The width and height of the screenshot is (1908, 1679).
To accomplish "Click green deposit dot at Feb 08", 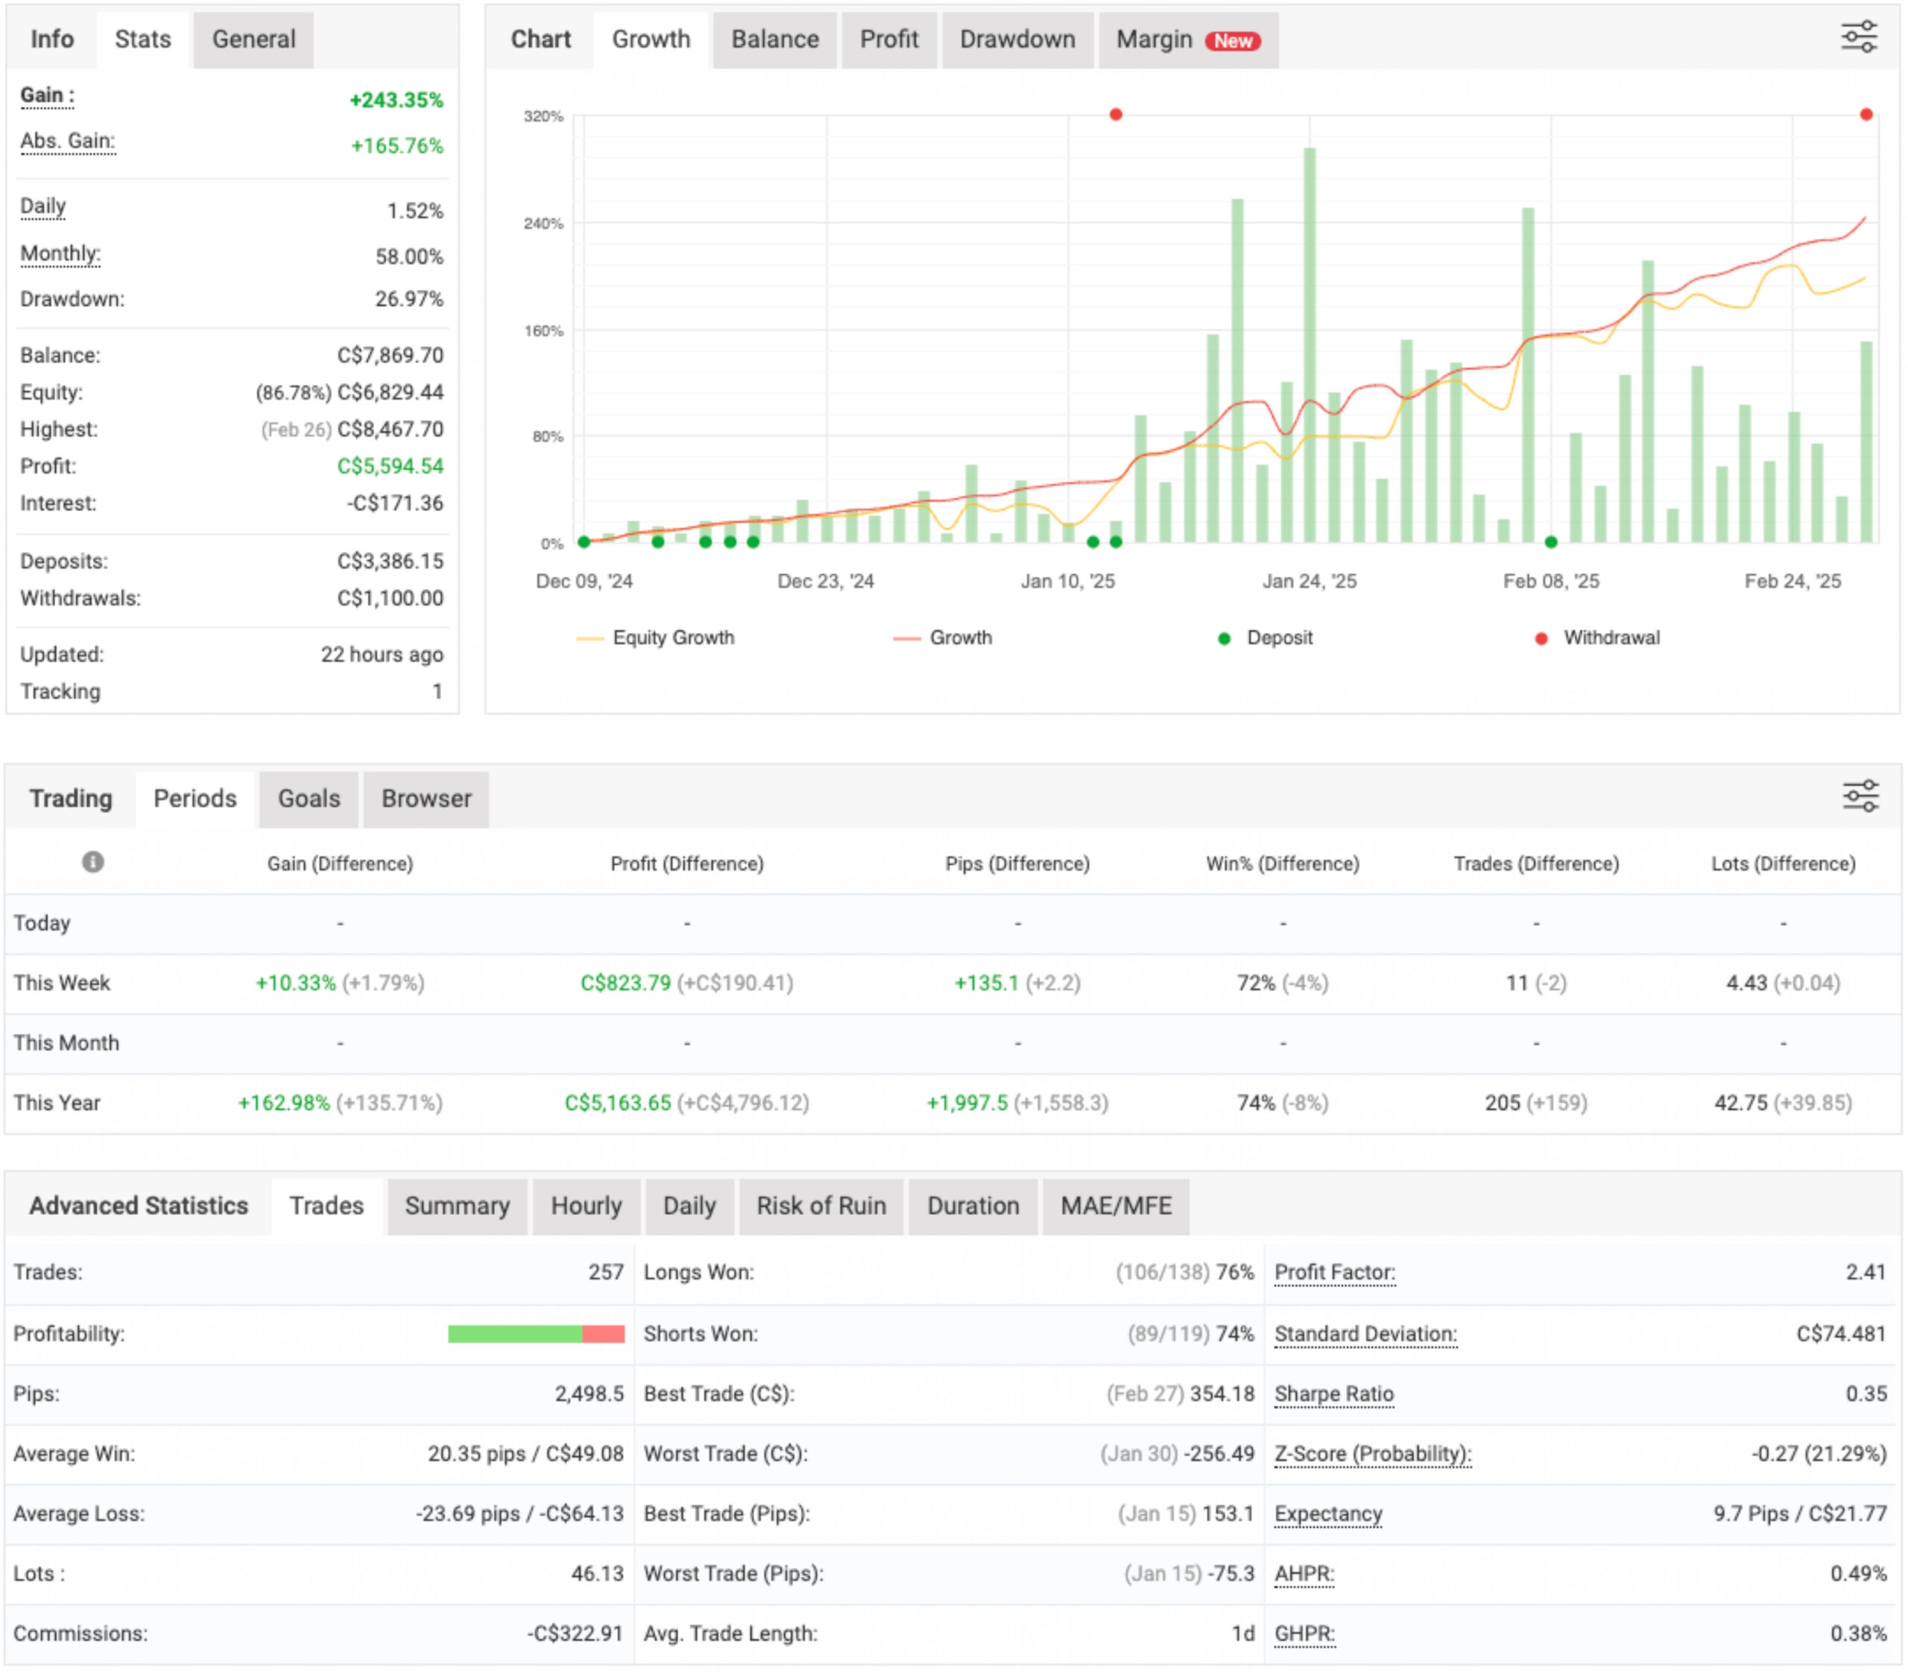I will pos(1550,542).
